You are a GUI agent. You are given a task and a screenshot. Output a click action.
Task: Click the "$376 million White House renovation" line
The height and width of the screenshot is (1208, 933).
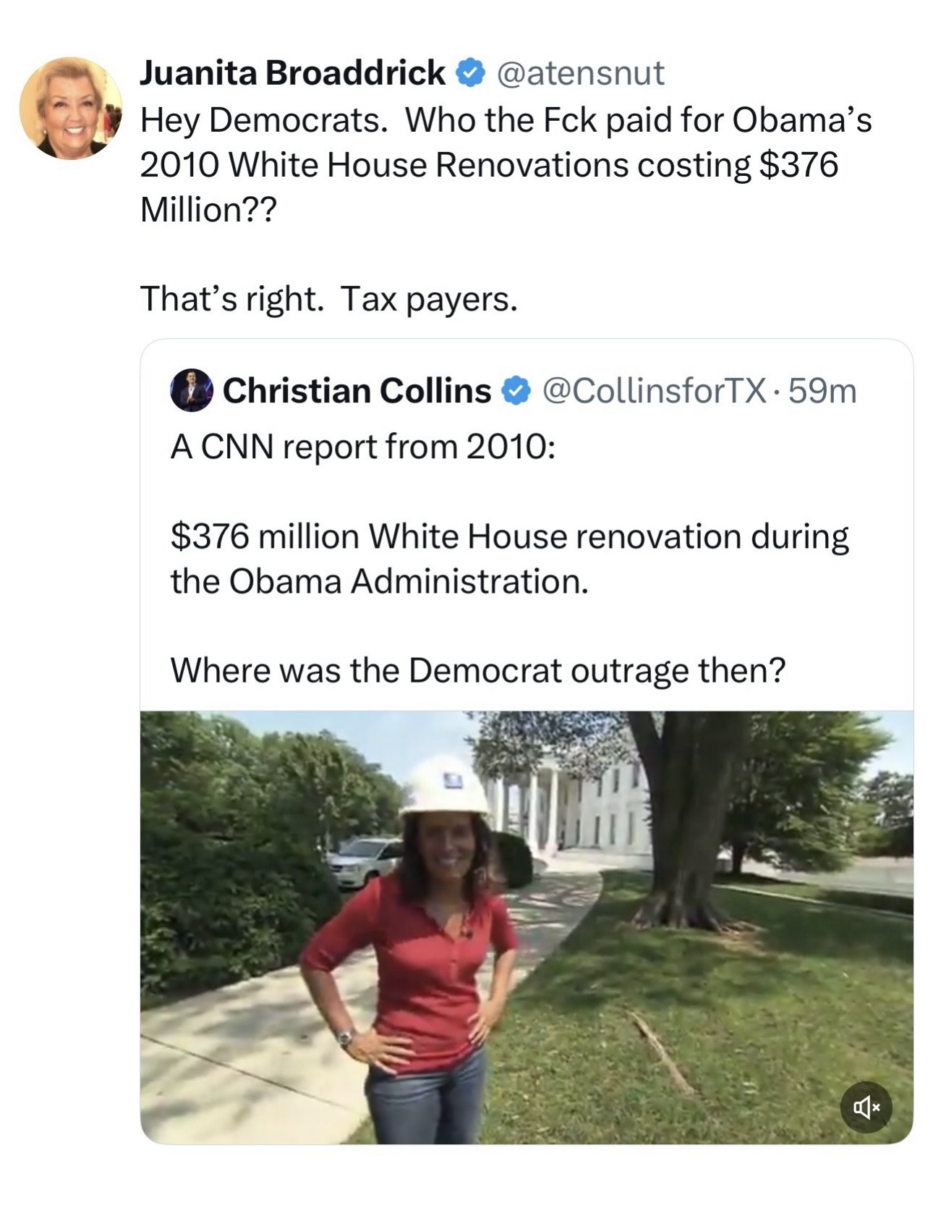(509, 536)
